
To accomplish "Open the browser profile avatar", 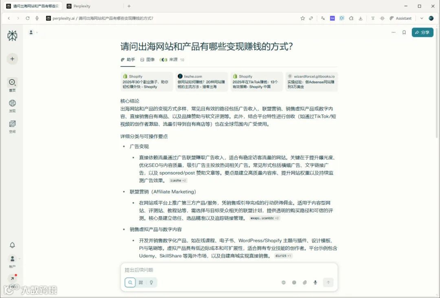I will pos(431,18).
